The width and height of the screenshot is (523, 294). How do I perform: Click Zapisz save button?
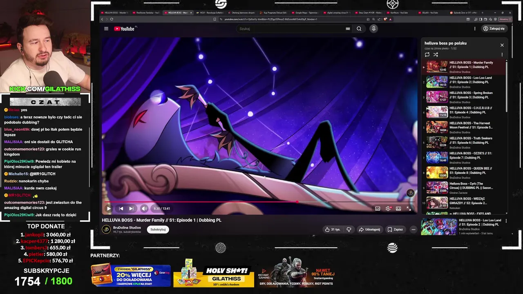click(395, 229)
